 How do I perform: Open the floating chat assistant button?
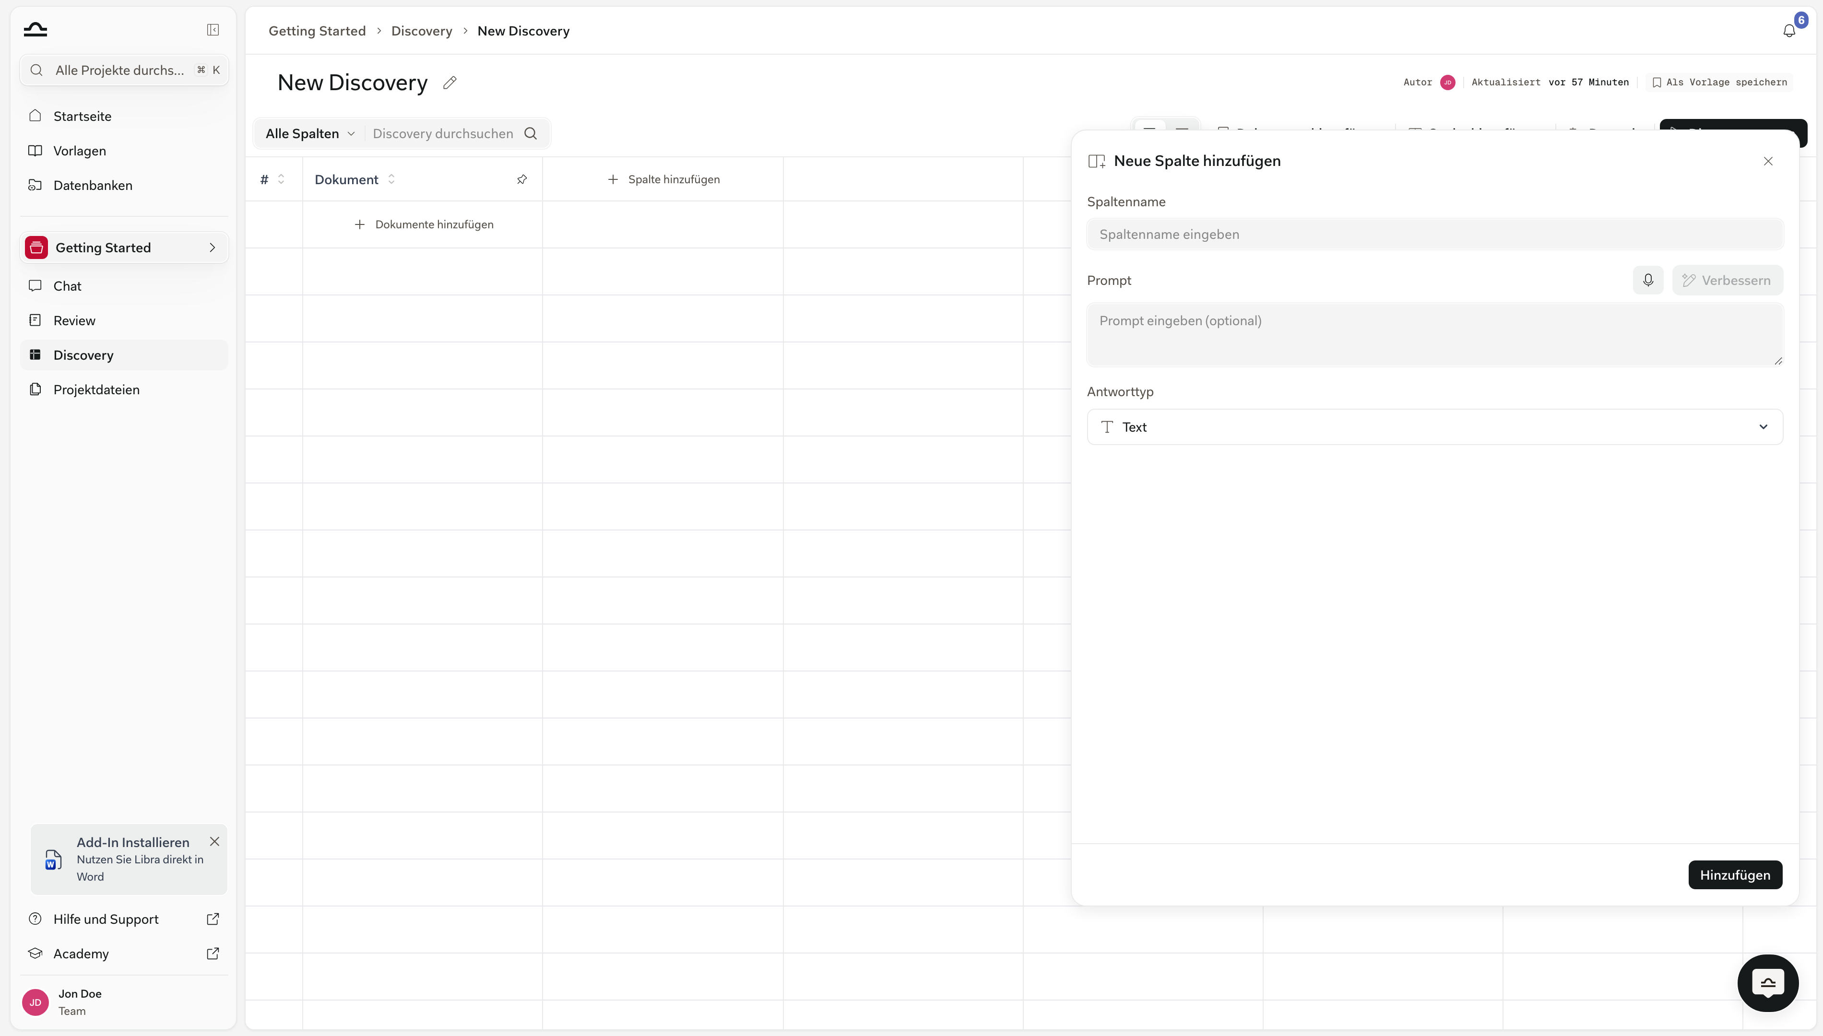(x=1768, y=983)
